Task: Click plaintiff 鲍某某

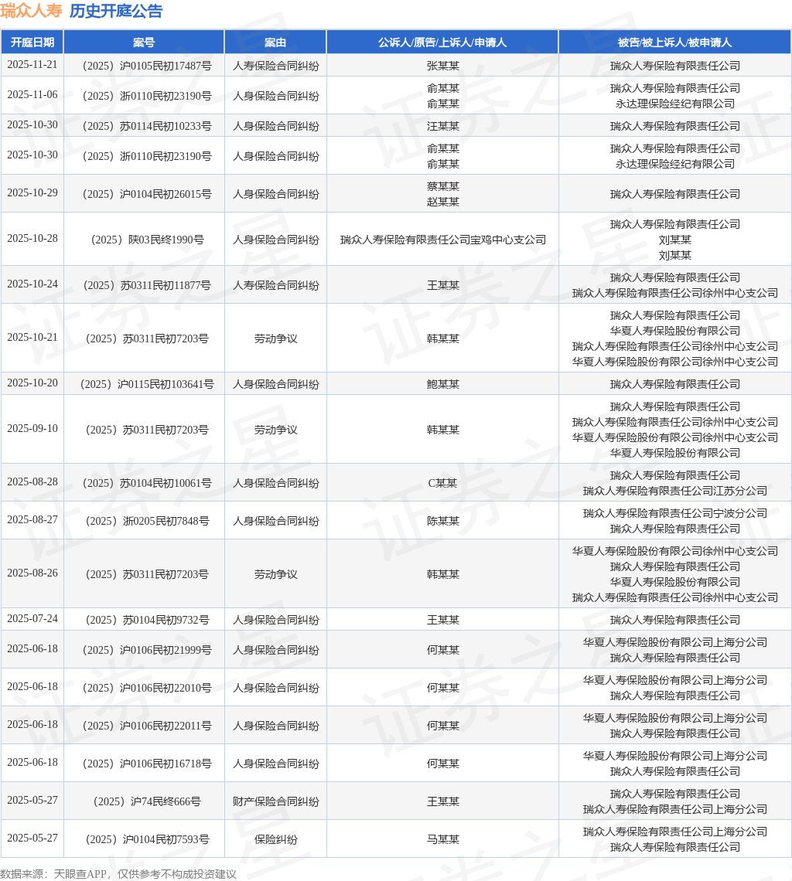Action: point(442,384)
